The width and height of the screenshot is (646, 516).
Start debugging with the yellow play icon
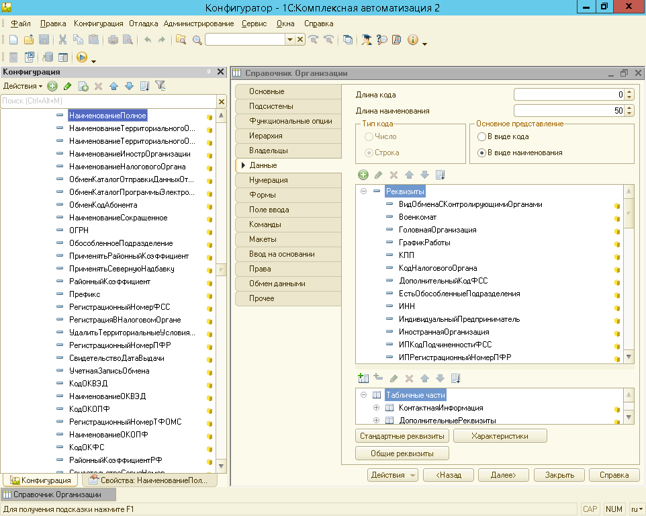point(82,58)
